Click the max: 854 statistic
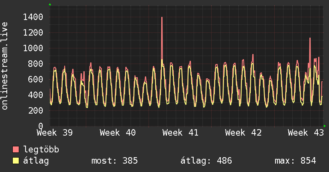The height and width of the screenshot is (172, 329). point(295,161)
